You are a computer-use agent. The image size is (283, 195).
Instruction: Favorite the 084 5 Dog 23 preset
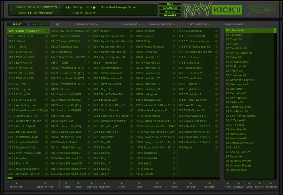click(131, 174)
